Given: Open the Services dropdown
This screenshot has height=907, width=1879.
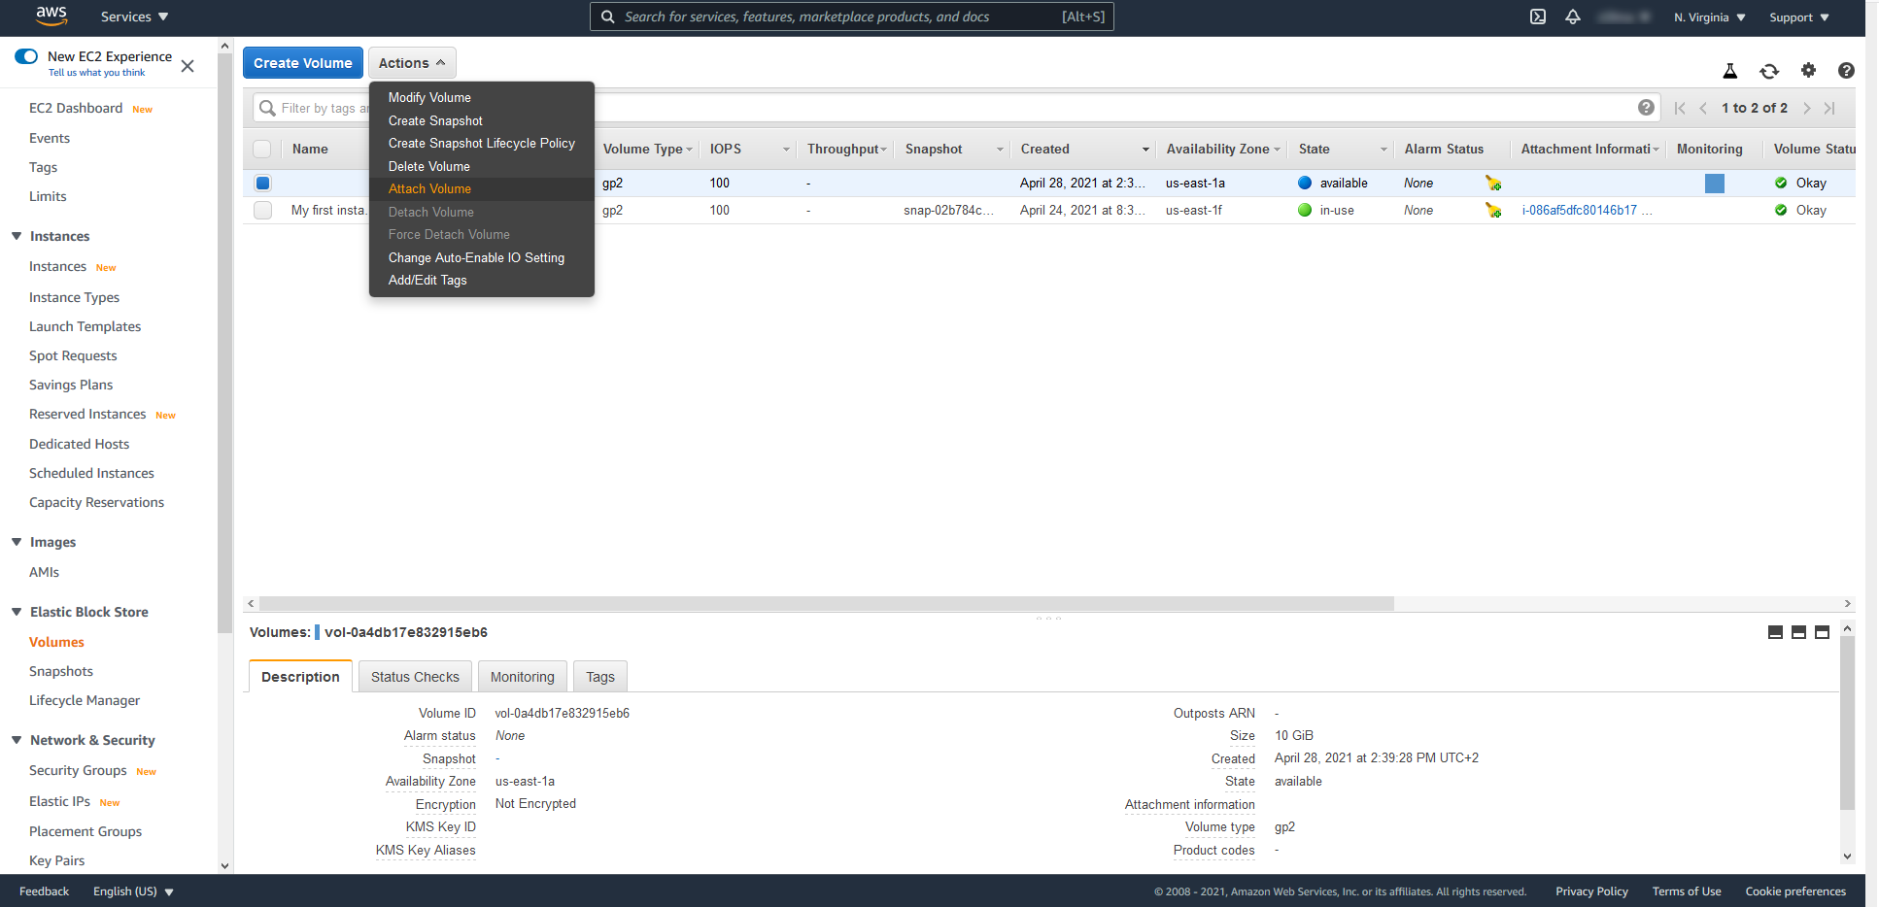Looking at the screenshot, I should (x=134, y=17).
